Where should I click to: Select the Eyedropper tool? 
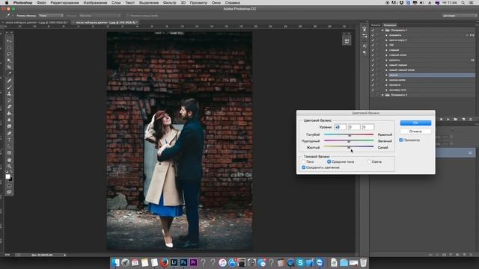tap(9, 74)
